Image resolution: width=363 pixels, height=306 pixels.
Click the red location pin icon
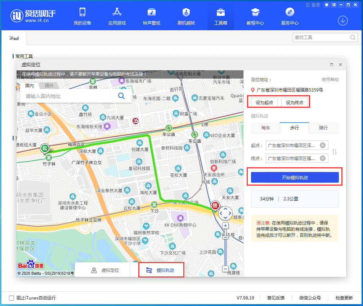click(253, 90)
